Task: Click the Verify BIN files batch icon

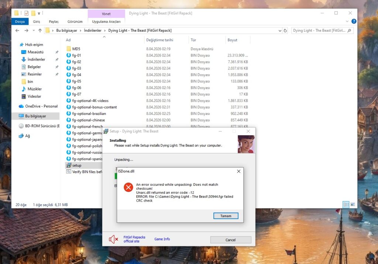Action: pos(69,172)
